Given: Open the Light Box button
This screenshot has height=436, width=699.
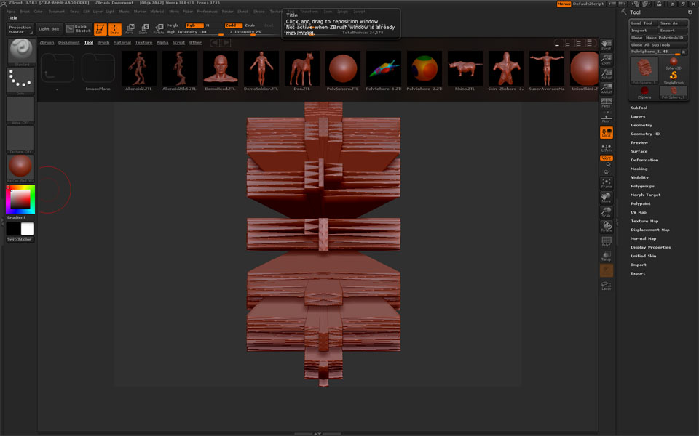Looking at the screenshot, I should 49,29.
